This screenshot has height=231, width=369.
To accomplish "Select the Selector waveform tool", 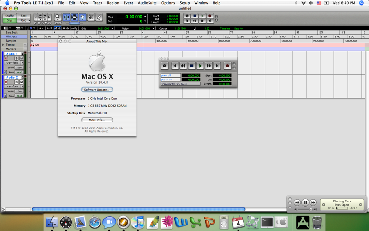I will point(74,17).
